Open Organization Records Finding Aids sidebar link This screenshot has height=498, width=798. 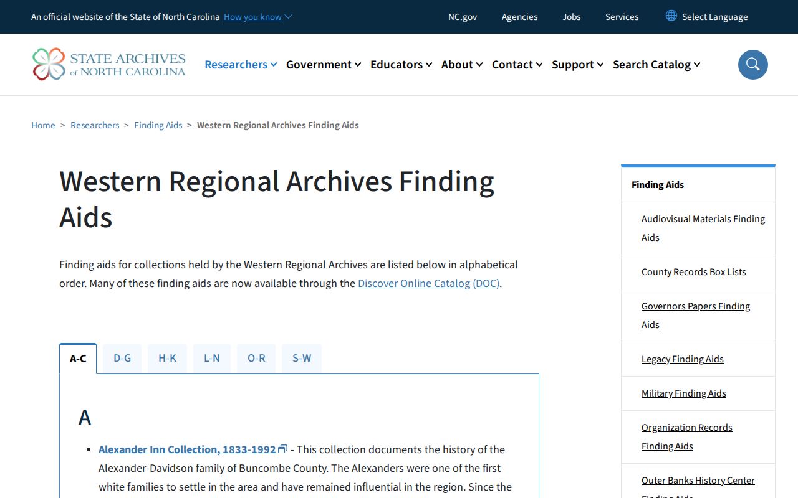click(687, 437)
